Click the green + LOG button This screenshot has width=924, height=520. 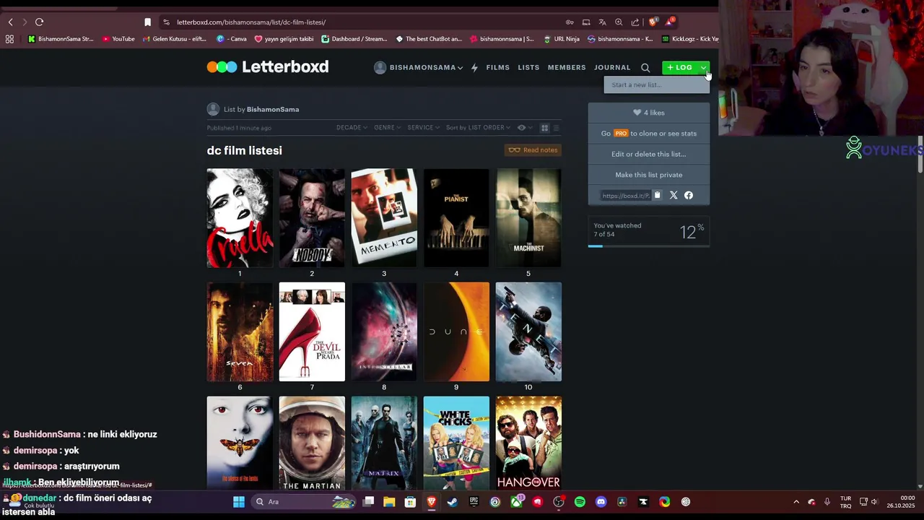click(x=680, y=68)
